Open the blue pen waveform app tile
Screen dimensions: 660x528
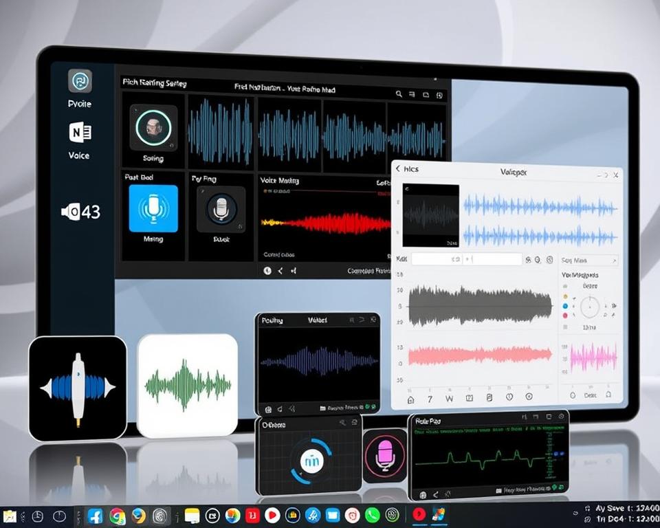78,388
